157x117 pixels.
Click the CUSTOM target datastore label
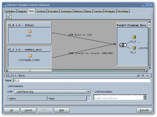[143, 48]
